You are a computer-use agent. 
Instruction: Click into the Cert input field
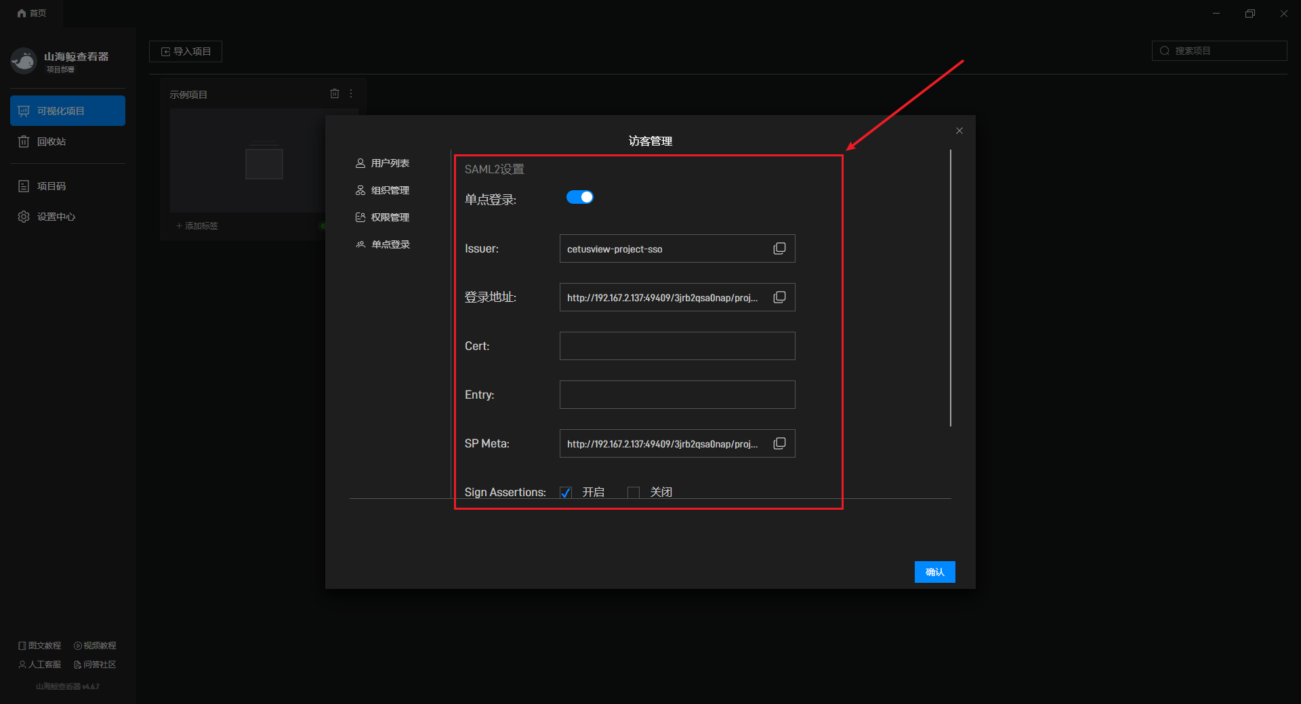(677, 346)
